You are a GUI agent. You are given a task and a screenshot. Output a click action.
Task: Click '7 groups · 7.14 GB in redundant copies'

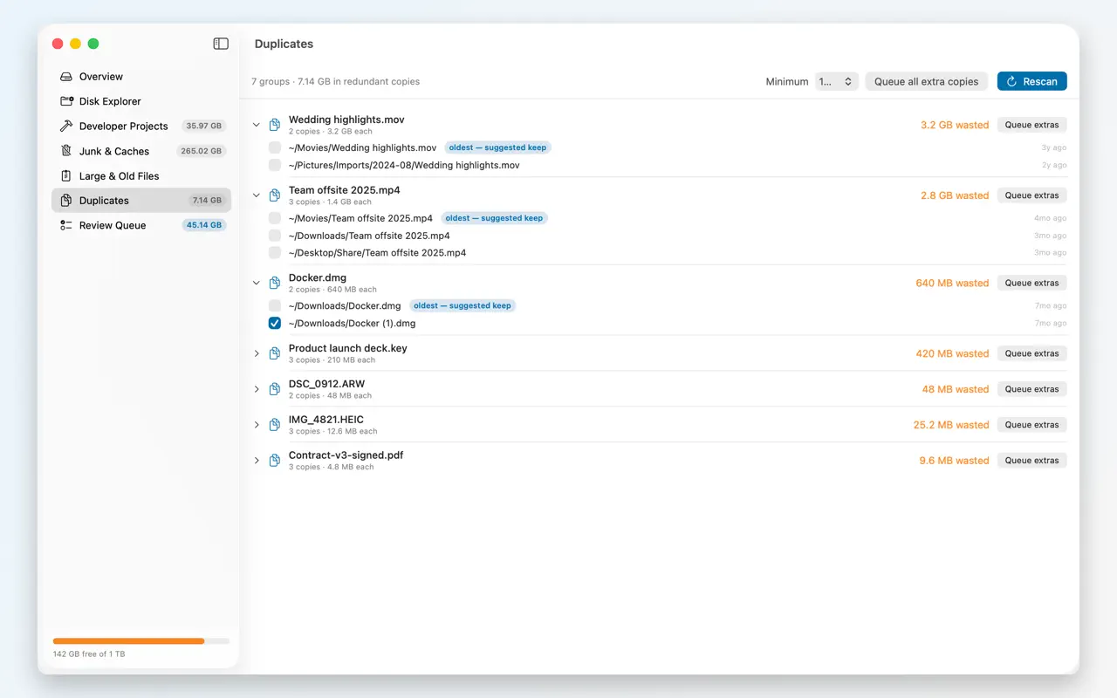tap(335, 81)
